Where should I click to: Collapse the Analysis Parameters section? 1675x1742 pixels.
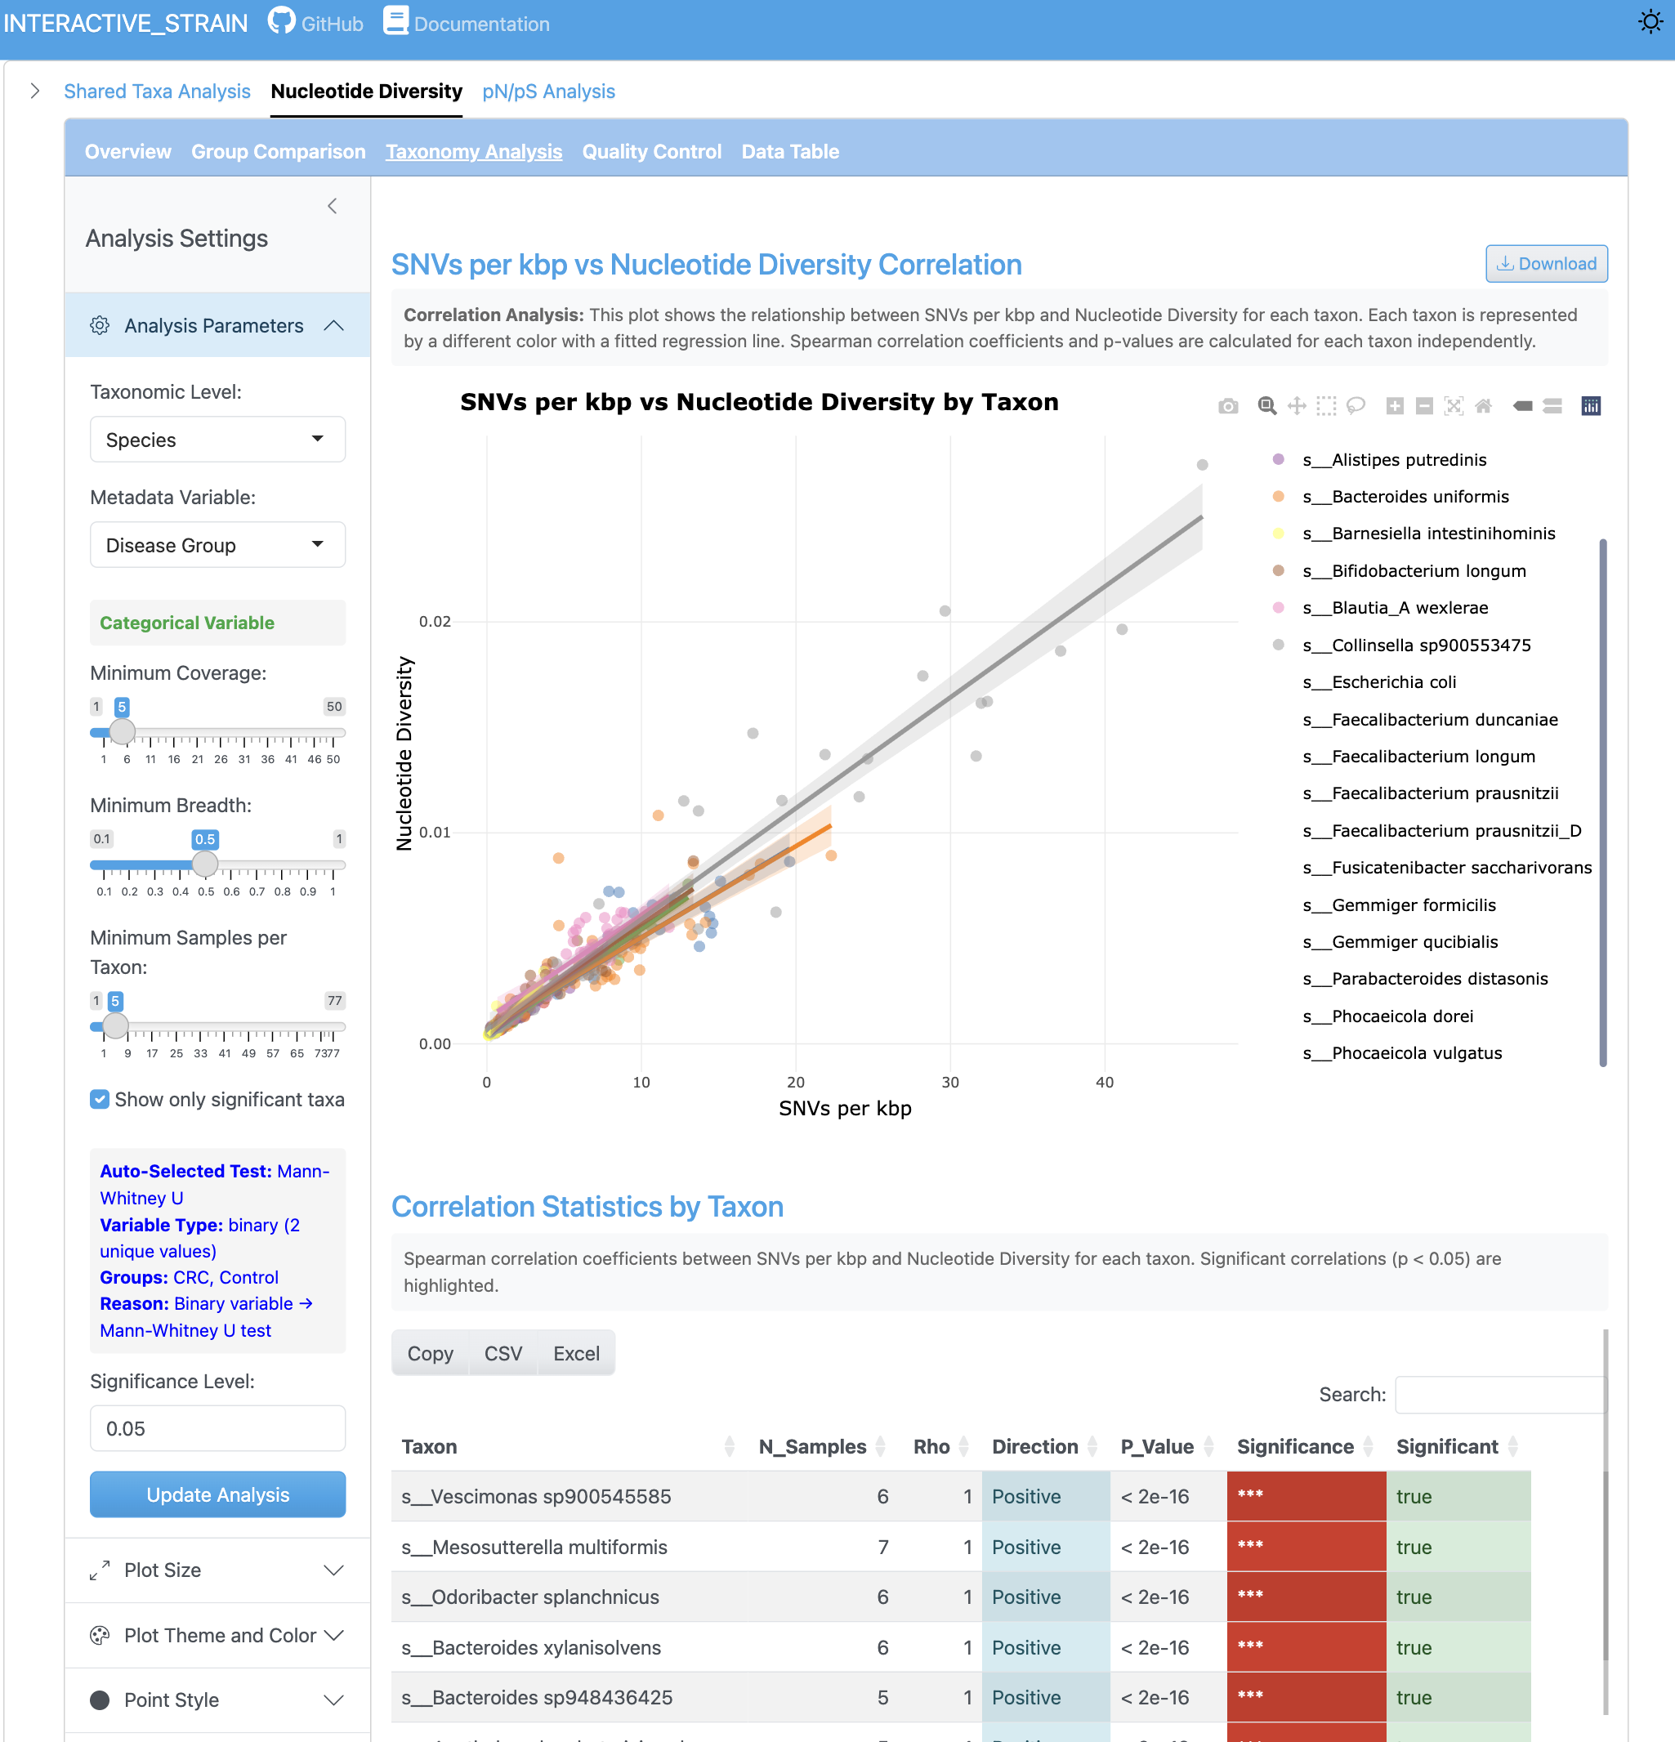217,325
